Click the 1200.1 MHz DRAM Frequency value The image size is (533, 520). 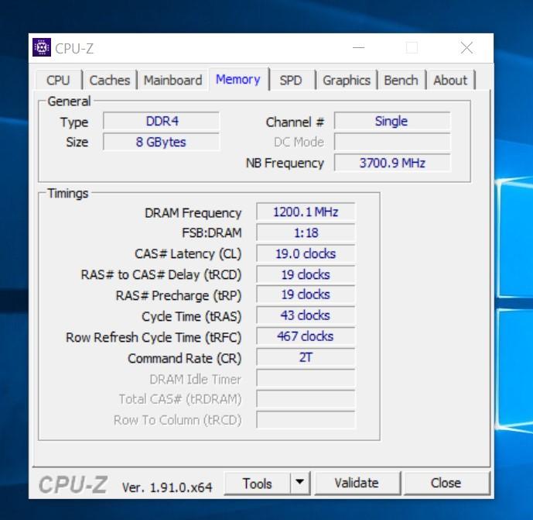coord(306,212)
